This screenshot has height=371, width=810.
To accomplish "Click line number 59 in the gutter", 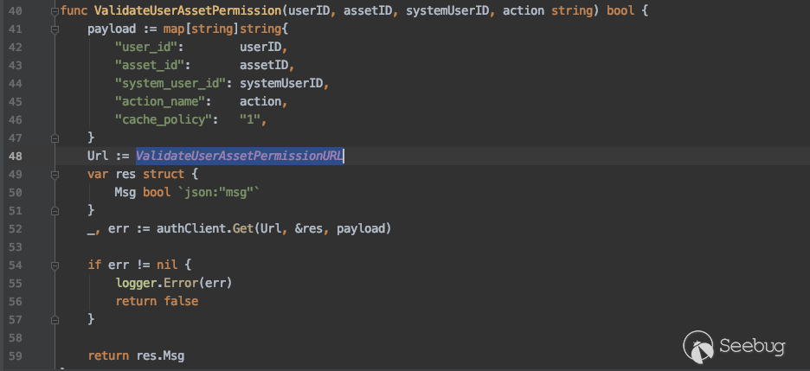I will click(x=16, y=355).
